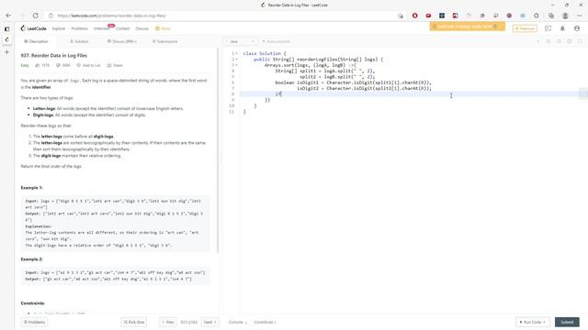The height and width of the screenshot is (330, 588).
Task: Select the LeetCode vertical tab
Action: pyautogui.click(x=6, y=39)
